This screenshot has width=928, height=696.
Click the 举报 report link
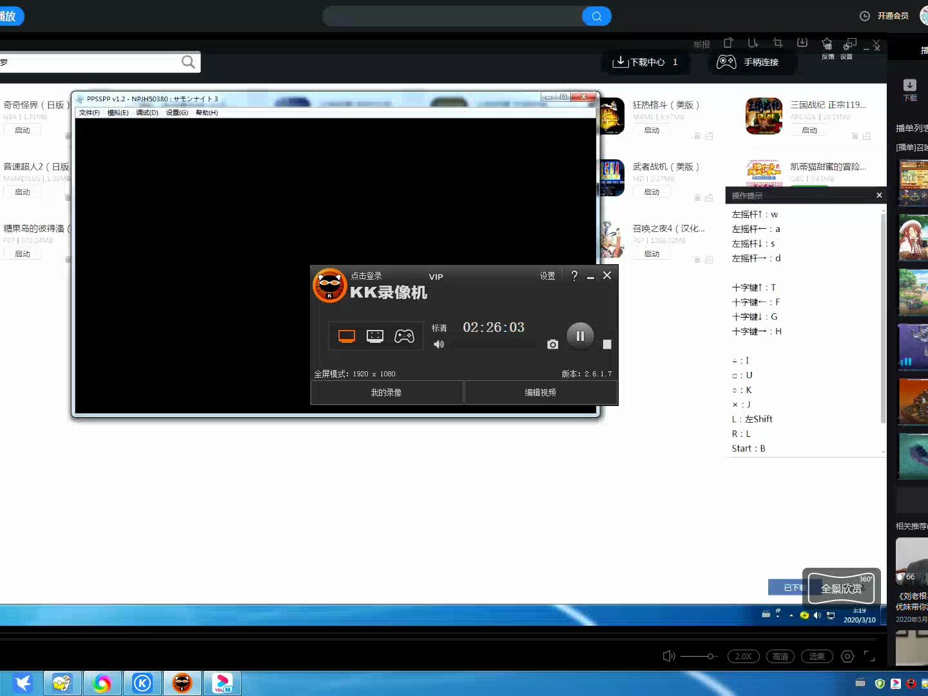click(702, 44)
